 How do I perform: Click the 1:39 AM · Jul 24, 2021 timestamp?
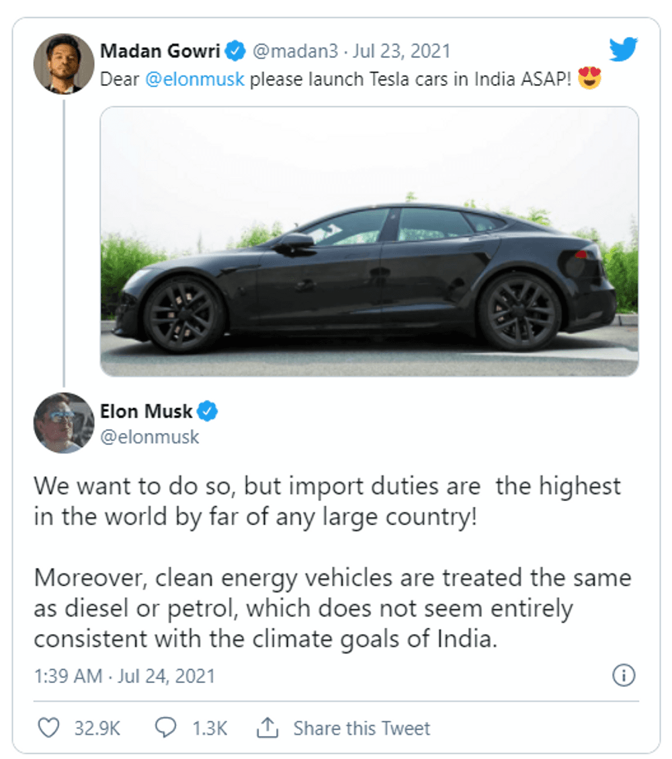[124, 676]
